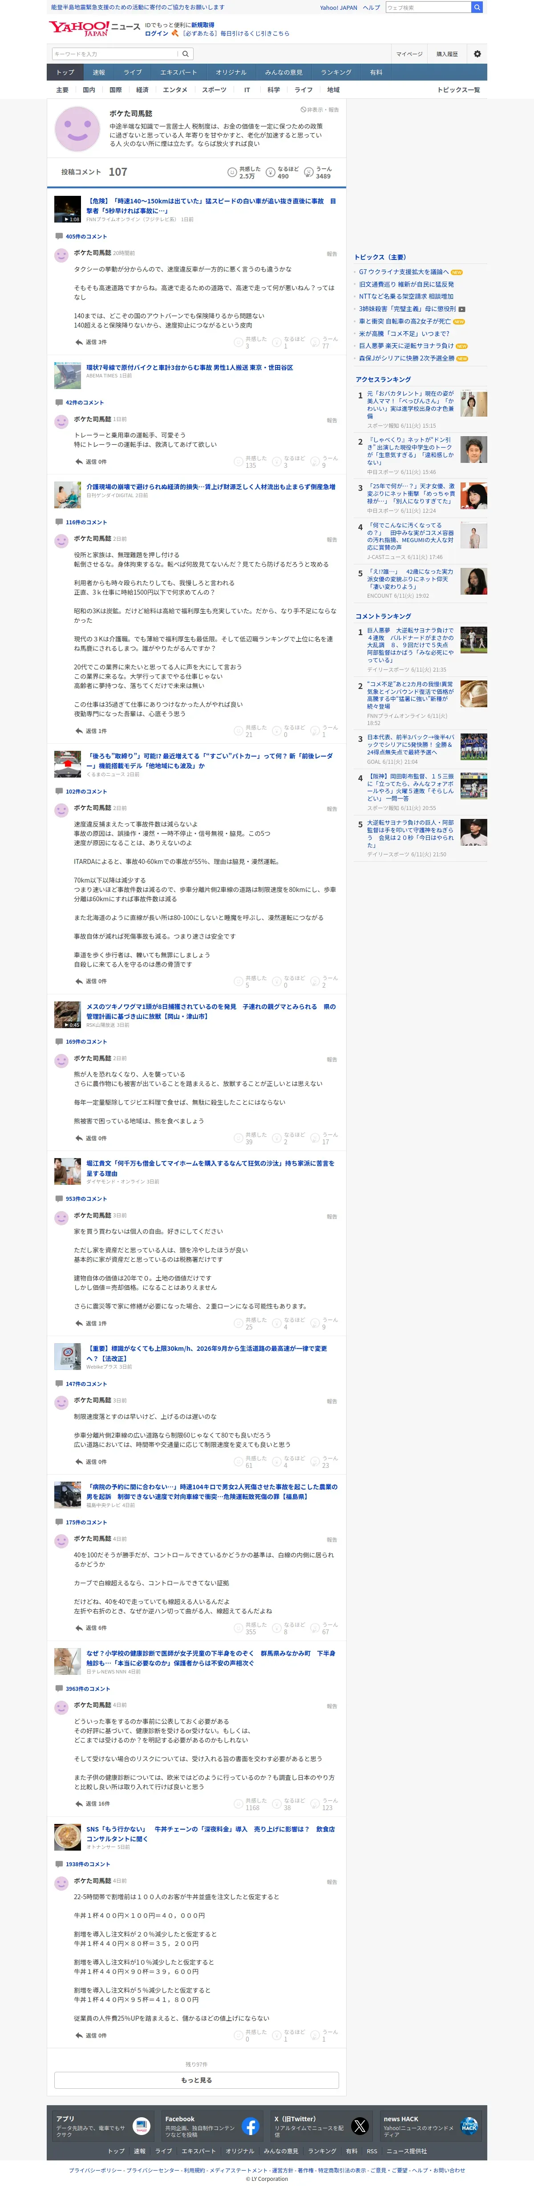Viewport: 534px width, 2192px height.
Task: Open 介護現場の崩壊 article headline
Action: 211,487
